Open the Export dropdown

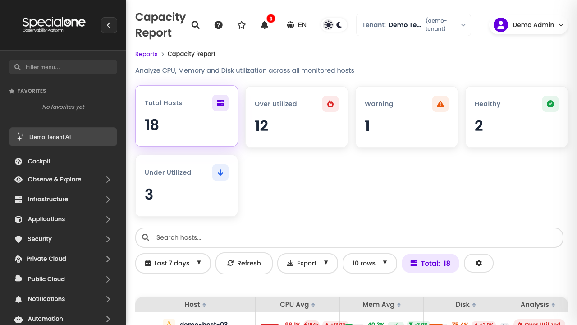307,263
